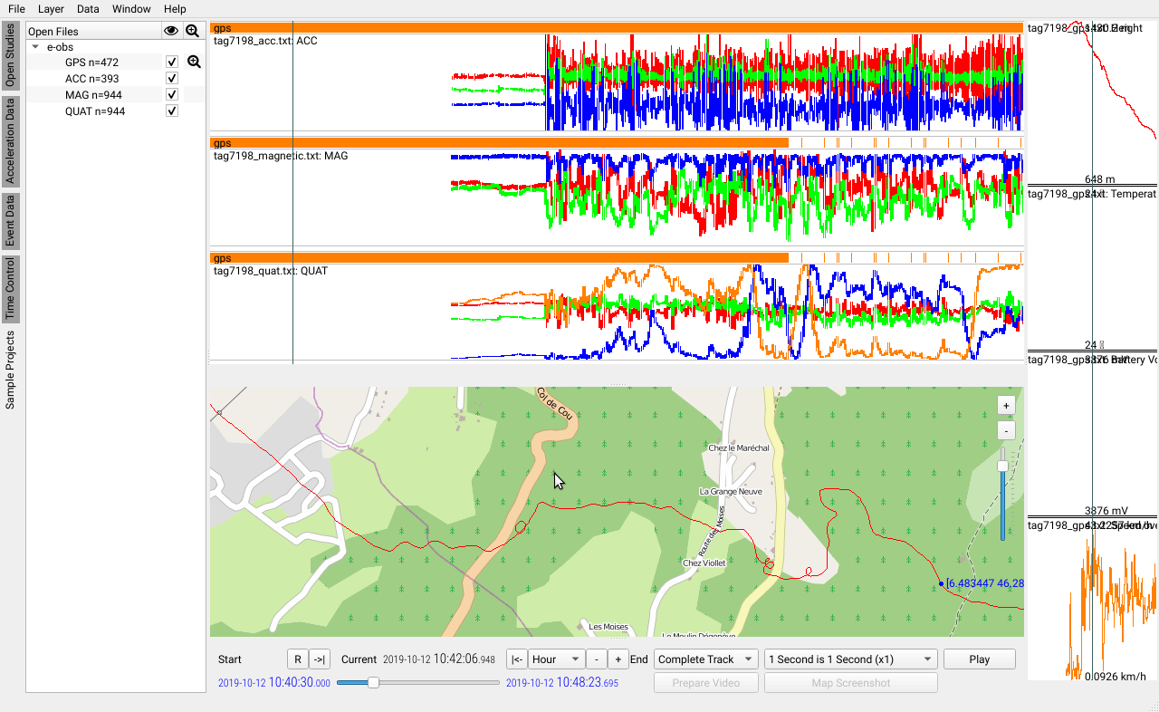Viewport: 1159px width, 712px height.
Task: Click the R reset button near Start
Action: 297,659
